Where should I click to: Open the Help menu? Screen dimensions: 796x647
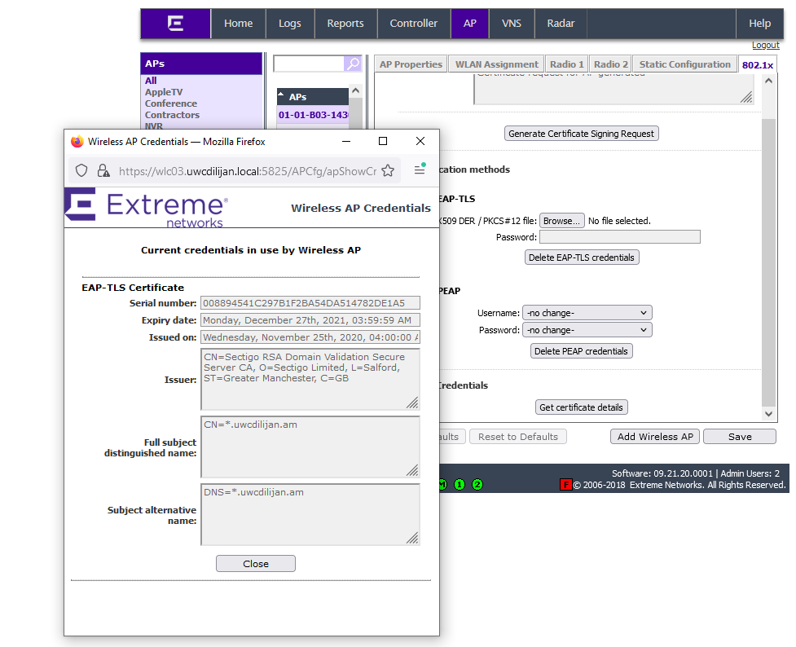pyautogui.click(x=759, y=24)
